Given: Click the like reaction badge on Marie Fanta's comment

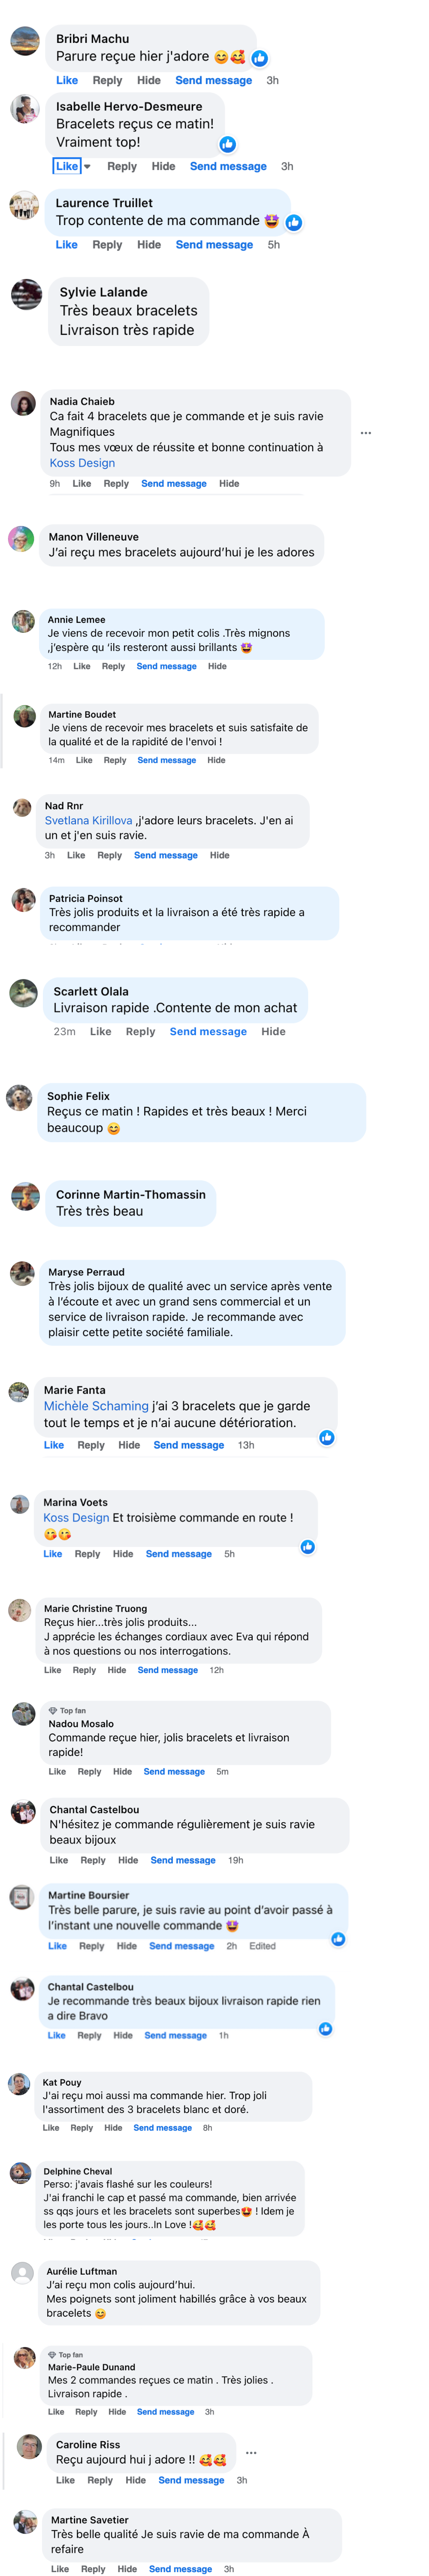Looking at the screenshot, I should [x=327, y=1437].
